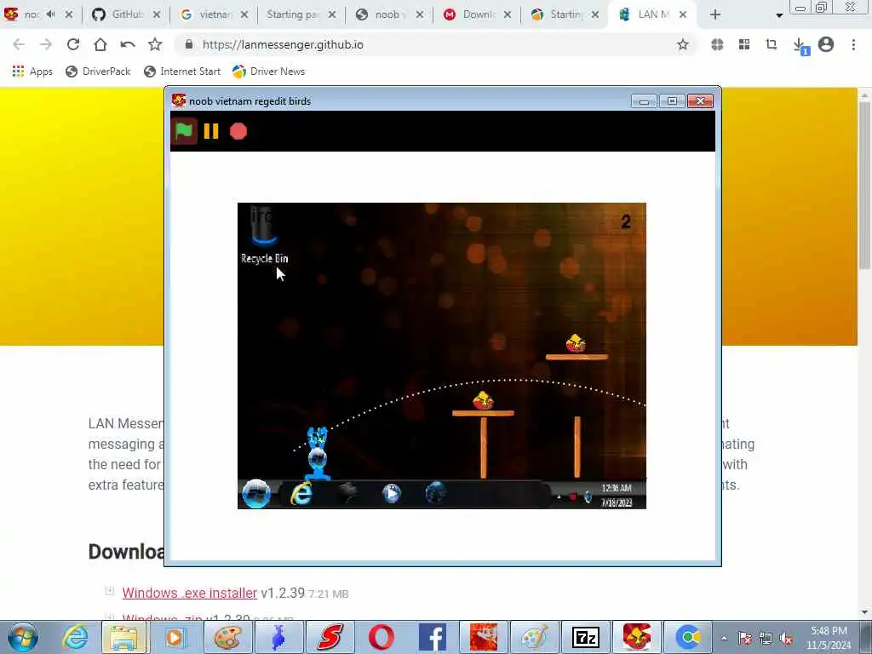The image size is (872, 654).
Task: Open the browser home page icon
Action: point(100,44)
